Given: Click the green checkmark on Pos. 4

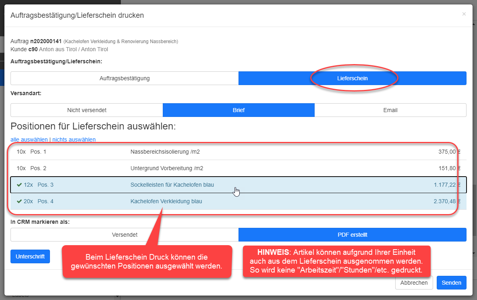Looking at the screenshot, I should coord(19,201).
